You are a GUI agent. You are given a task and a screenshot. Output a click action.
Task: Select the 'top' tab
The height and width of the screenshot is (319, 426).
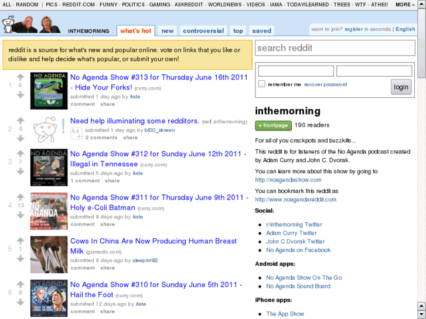tap(238, 30)
